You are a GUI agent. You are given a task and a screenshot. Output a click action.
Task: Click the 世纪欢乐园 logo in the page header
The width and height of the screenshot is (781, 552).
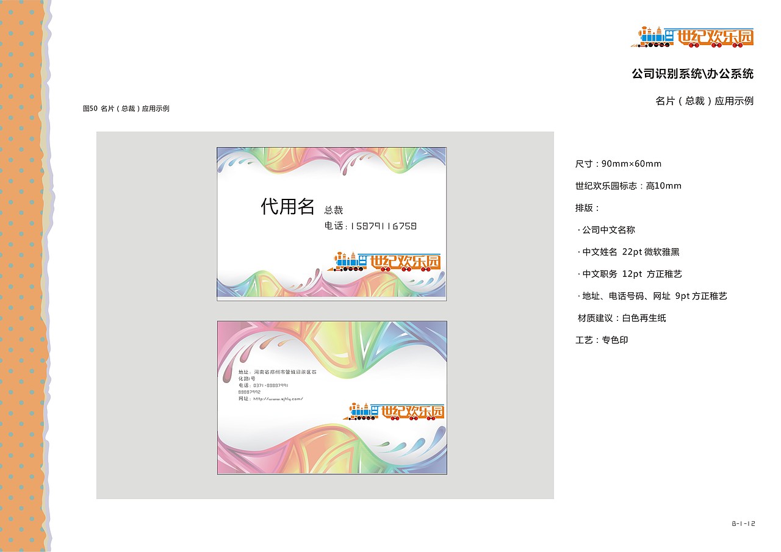tap(692, 37)
